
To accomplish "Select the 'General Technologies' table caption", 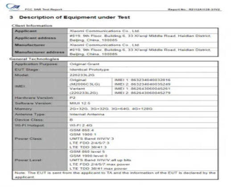I will point(34,59).
